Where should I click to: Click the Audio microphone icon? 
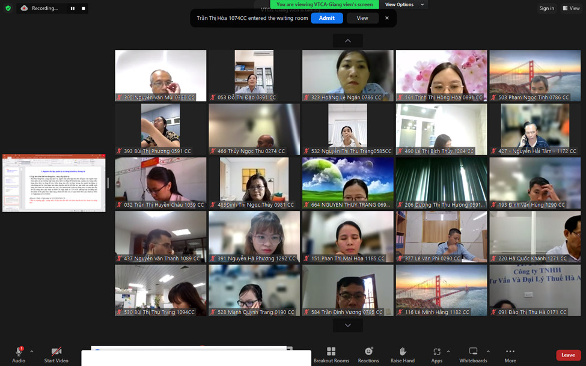click(19, 352)
